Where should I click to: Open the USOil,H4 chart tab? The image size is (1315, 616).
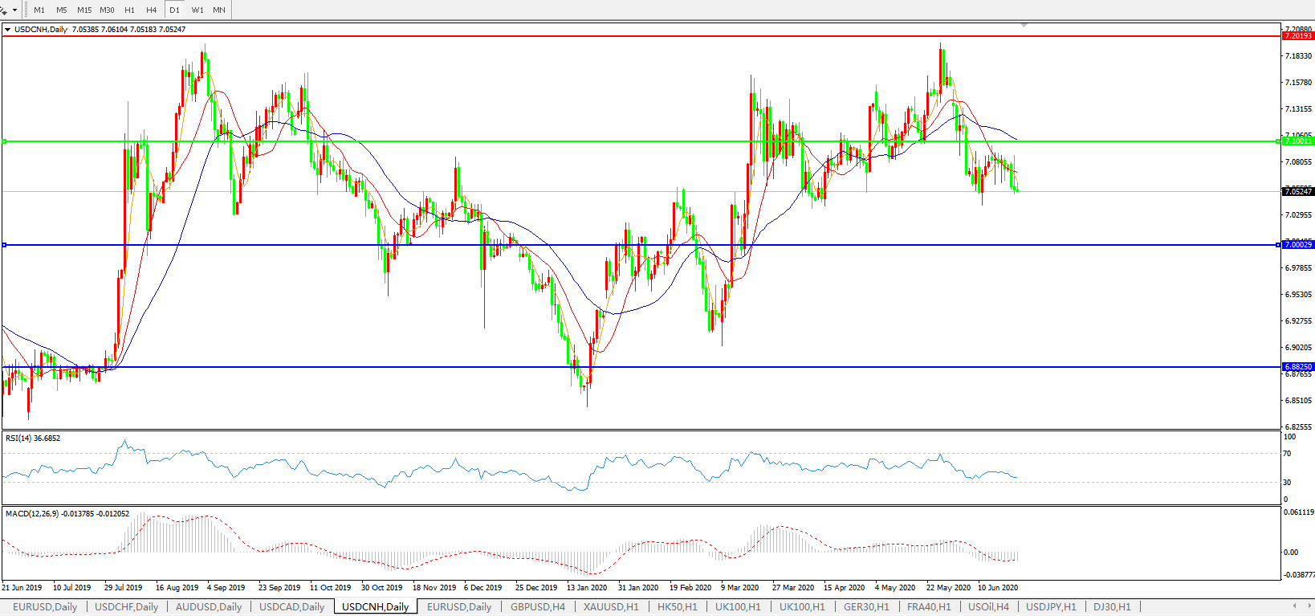[988, 606]
